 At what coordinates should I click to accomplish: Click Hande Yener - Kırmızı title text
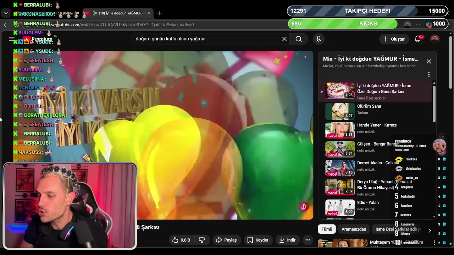[377, 125]
